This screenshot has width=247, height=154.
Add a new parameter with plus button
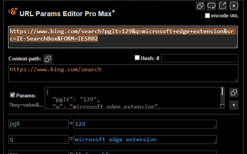click(234, 105)
